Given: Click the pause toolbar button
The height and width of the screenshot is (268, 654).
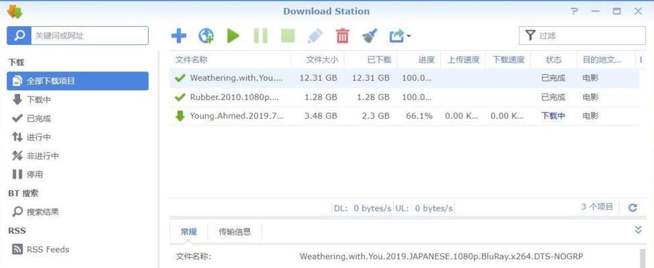Looking at the screenshot, I should [x=261, y=36].
